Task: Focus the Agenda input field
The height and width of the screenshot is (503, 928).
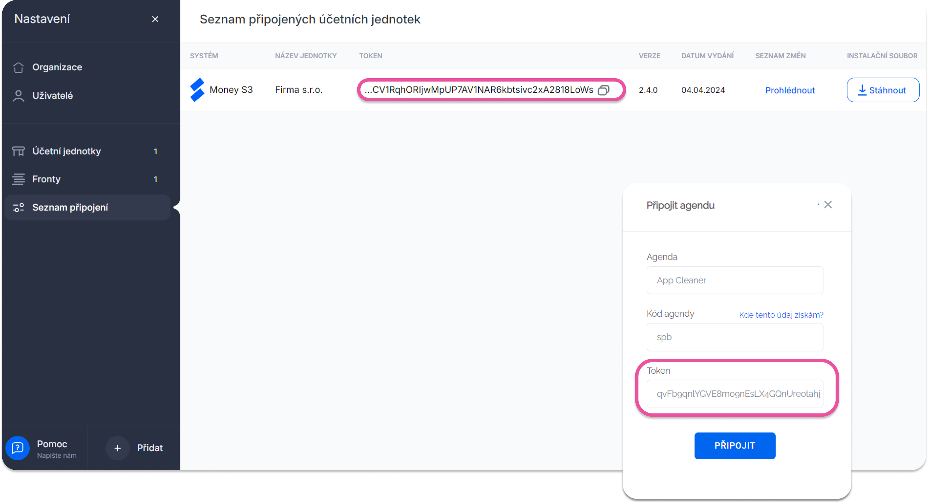Action: (x=735, y=280)
